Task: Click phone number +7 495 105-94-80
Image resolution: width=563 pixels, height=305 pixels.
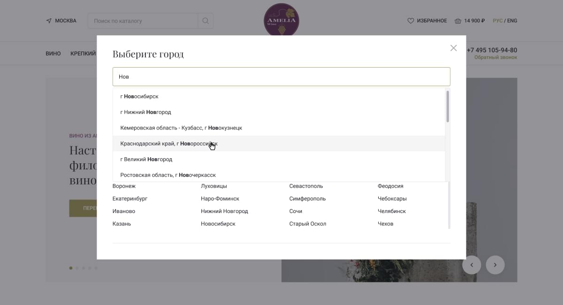Action: pyautogui.click(x=492, y=50)
